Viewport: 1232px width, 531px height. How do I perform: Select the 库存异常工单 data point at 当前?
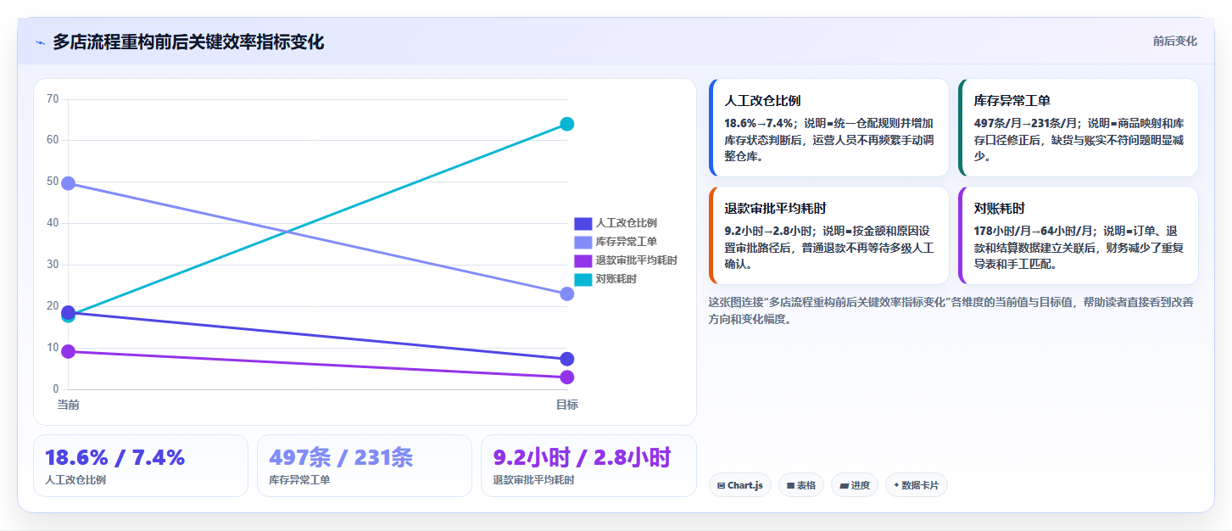click(x=69, y=183)
